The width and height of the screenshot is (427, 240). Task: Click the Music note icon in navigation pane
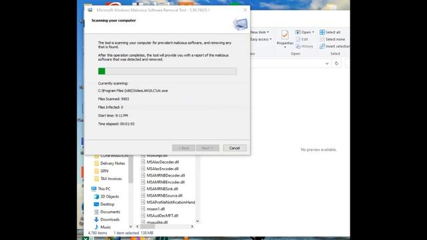coord(96,227)
